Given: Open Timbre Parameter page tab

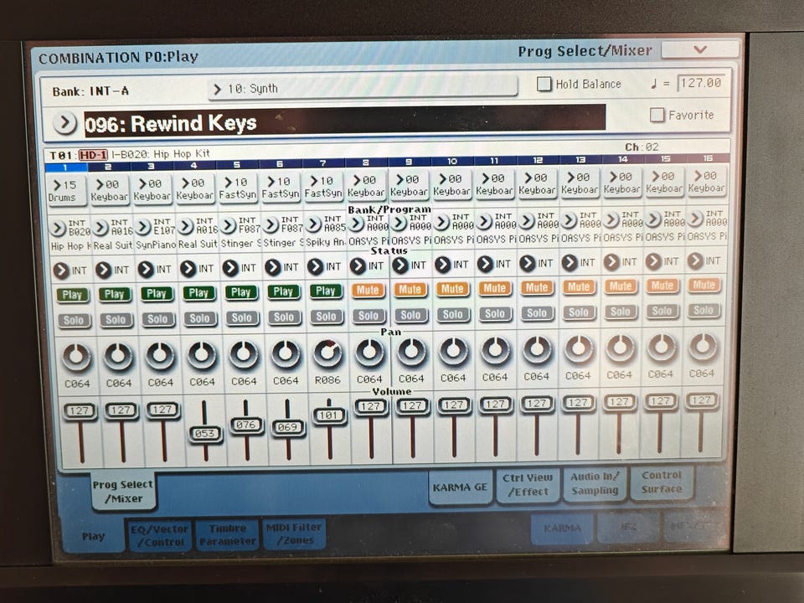Looking at the screenshot, I should (x=227, y=534).
